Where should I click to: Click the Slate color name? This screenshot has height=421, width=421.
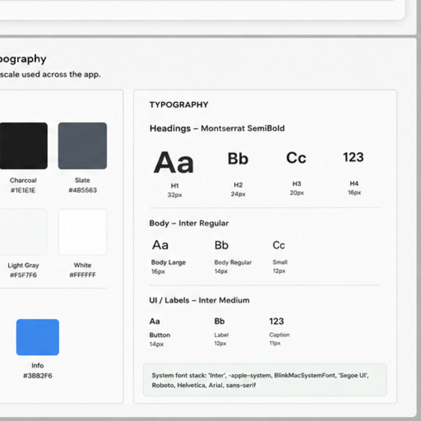[x=82, y=180]
